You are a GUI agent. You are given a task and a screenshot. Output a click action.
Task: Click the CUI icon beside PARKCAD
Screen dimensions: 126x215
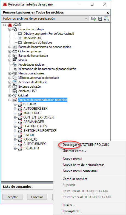[x=20, y=139]
